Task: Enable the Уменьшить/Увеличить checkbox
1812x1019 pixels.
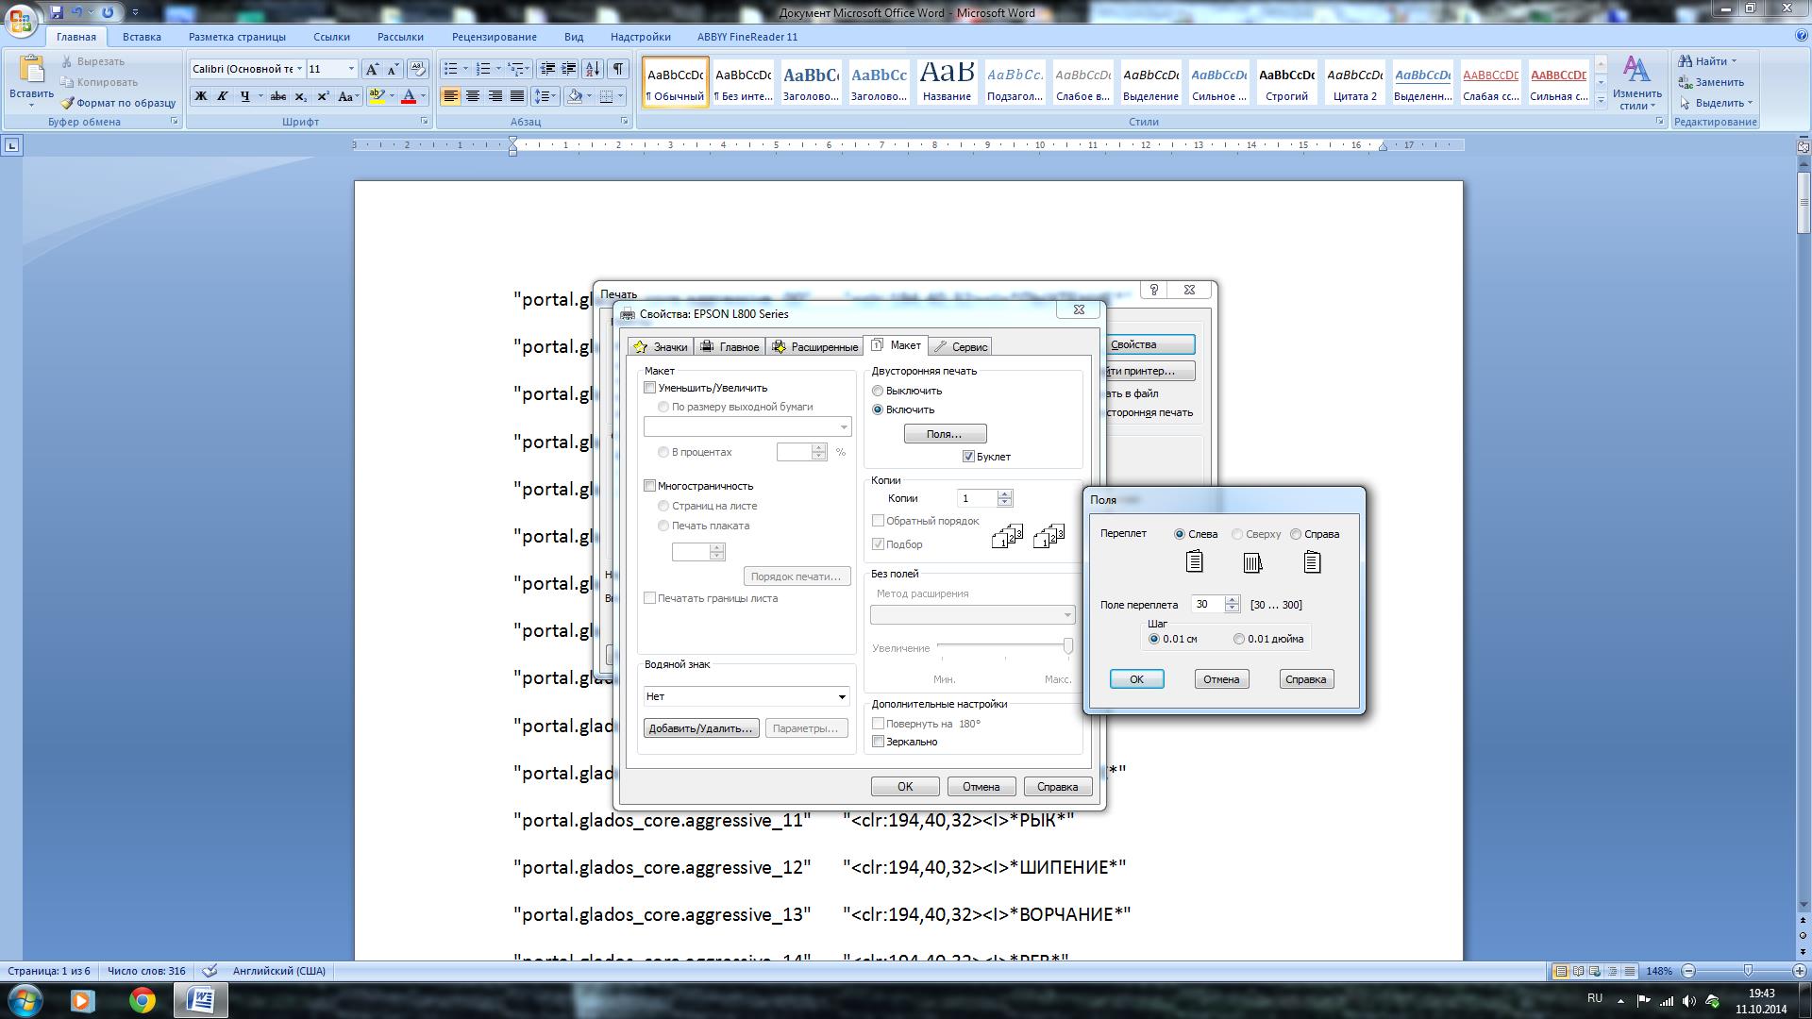Action: coord(649,388)
